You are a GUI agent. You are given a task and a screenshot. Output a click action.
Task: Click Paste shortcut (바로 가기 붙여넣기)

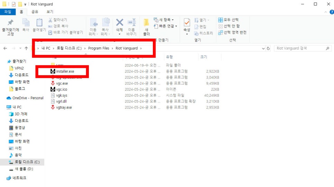[65, 33]
